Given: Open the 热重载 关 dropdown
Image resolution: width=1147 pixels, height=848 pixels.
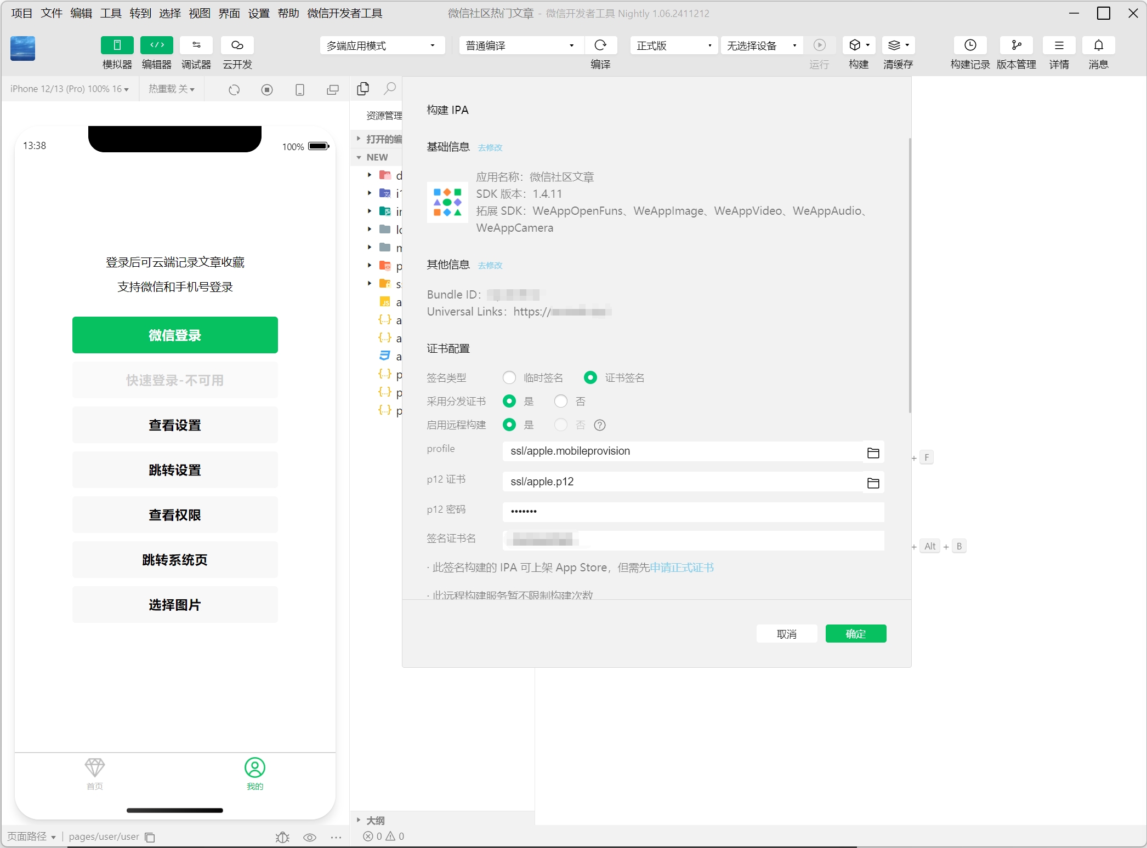Looking at the screenshot, I should coord(172,89).
